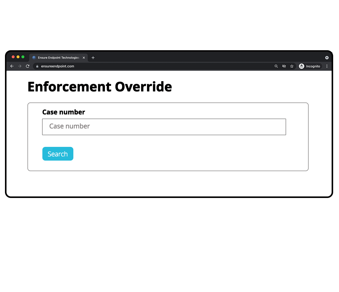Image resolution: width=339 pixels, height=292 pixels.
Task: Click the browser forward arrow
Action: (20, 66)
